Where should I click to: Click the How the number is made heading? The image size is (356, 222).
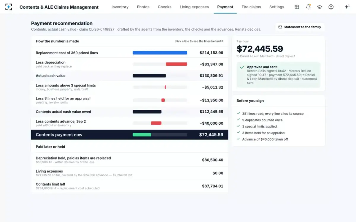(x=57, y=41)
